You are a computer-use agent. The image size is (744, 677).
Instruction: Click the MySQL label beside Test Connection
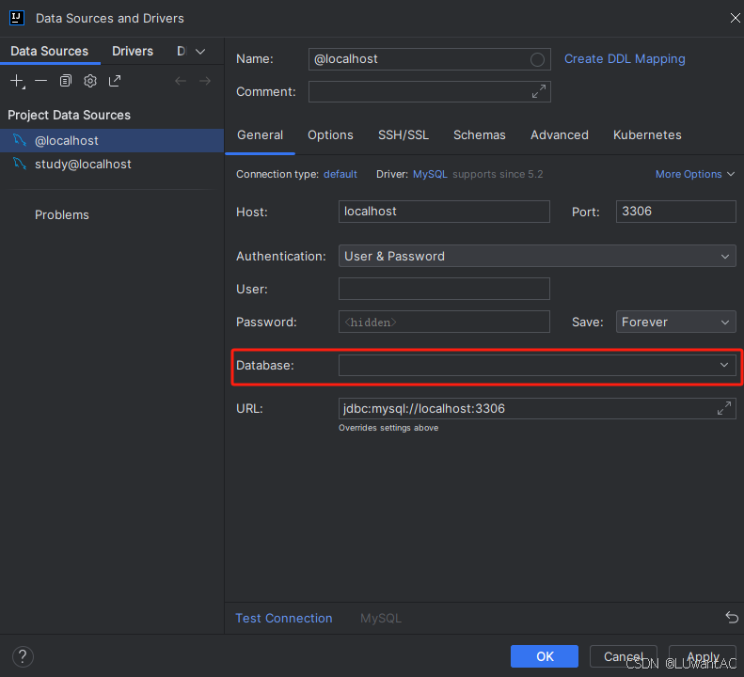coord(381,618)
